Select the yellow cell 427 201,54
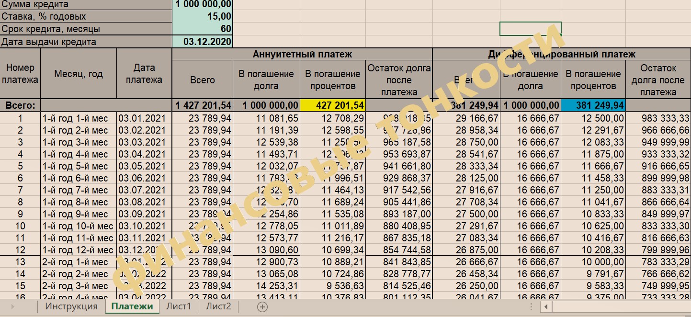The image size is (691, 317). click(333, 105)
